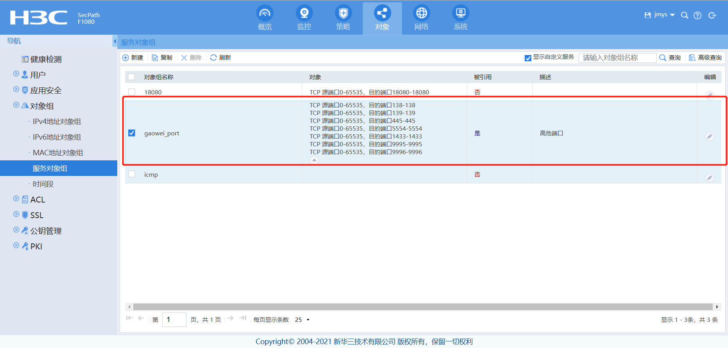Open the 每页显示条数 25 dropdown
Image resolution: width=728 pixels, height=348 pixels.
(303, 320)
